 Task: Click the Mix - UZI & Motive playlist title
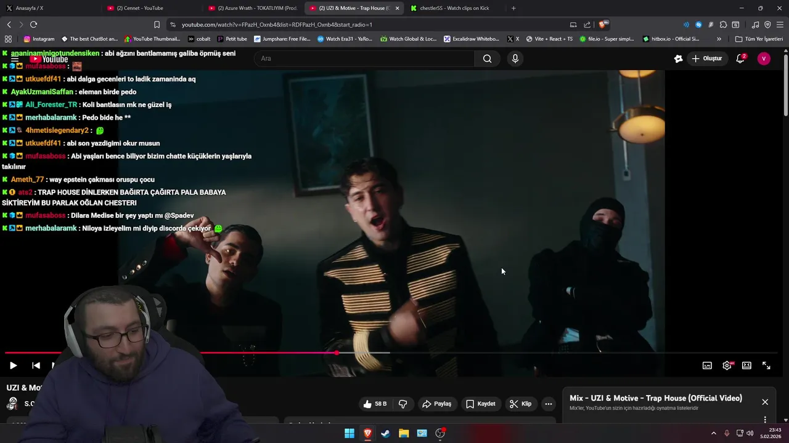click(x=656, y=398)
